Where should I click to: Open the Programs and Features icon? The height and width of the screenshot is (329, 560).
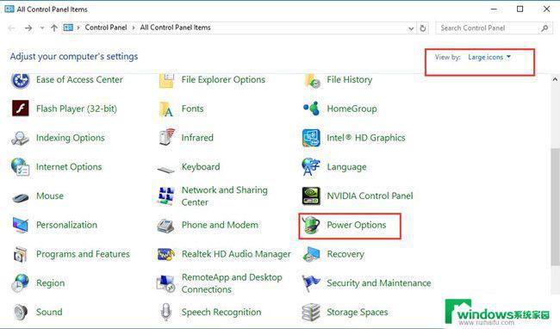[21, 254]
